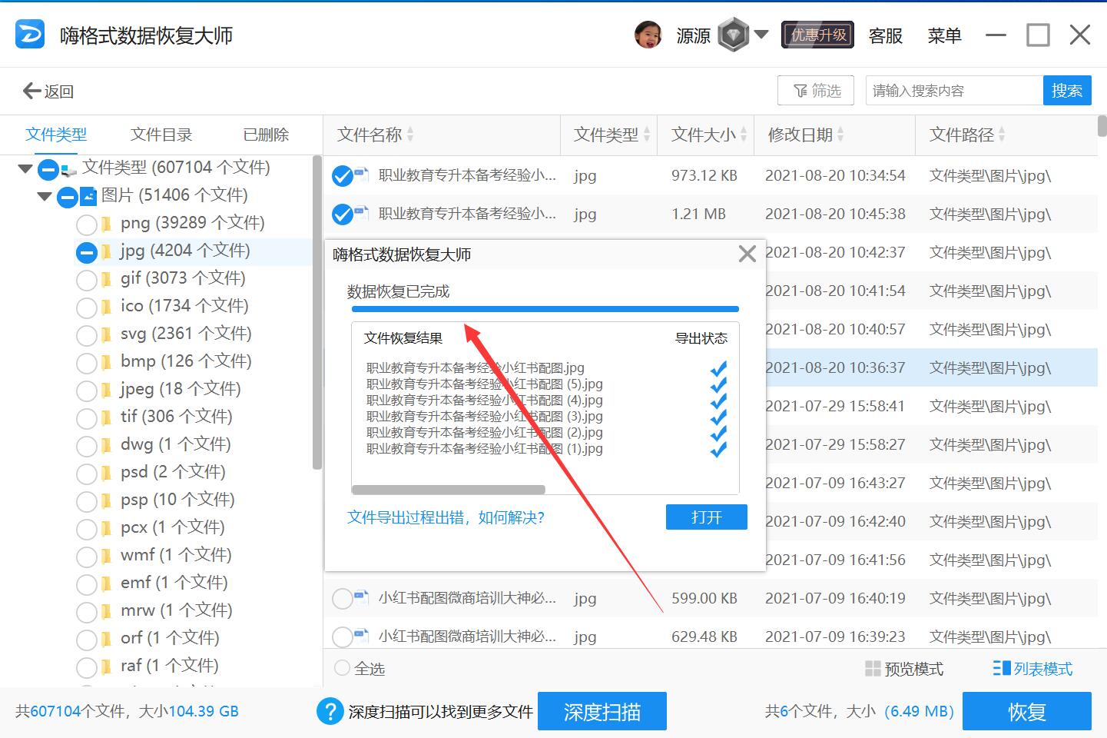The width and height of the screenshot is (1107, 738).
Task: Click the 恢复 recover button
Action: [x=1027, y=712]
